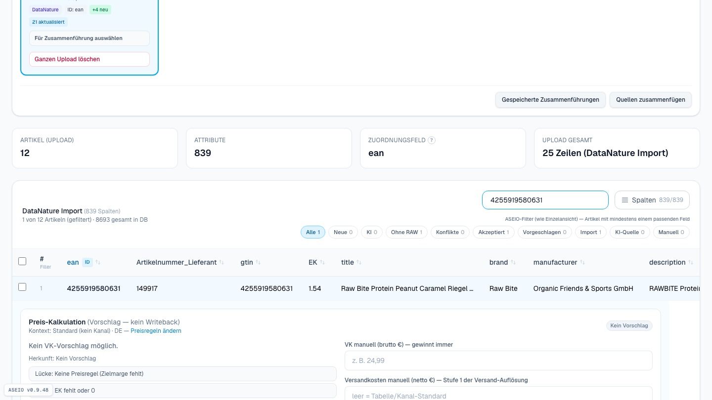This screenshot has height=400, width=712.
Task: Sort by the ean column arrows
Action: coord(98,262)
